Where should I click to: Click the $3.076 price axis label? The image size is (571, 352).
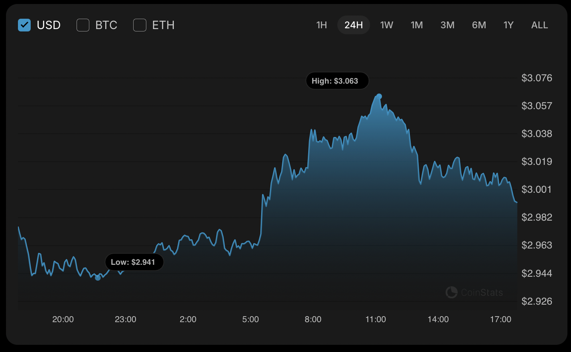(x=537, y=78)
